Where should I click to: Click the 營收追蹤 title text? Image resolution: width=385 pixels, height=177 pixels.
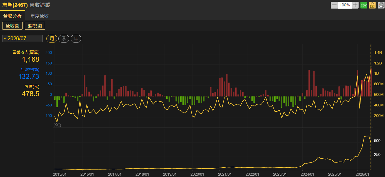coord(40,5)
